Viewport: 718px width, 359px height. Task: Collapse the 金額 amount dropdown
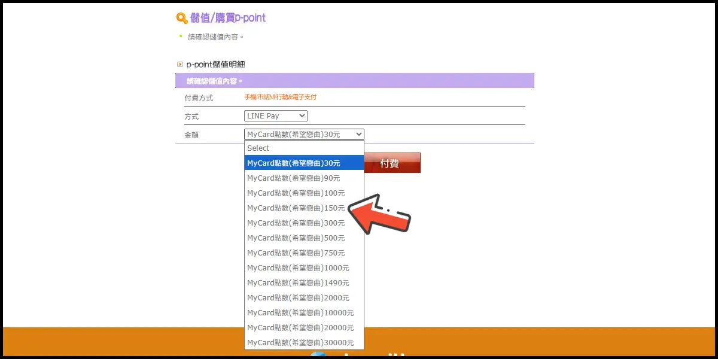[x=304, y=135]
